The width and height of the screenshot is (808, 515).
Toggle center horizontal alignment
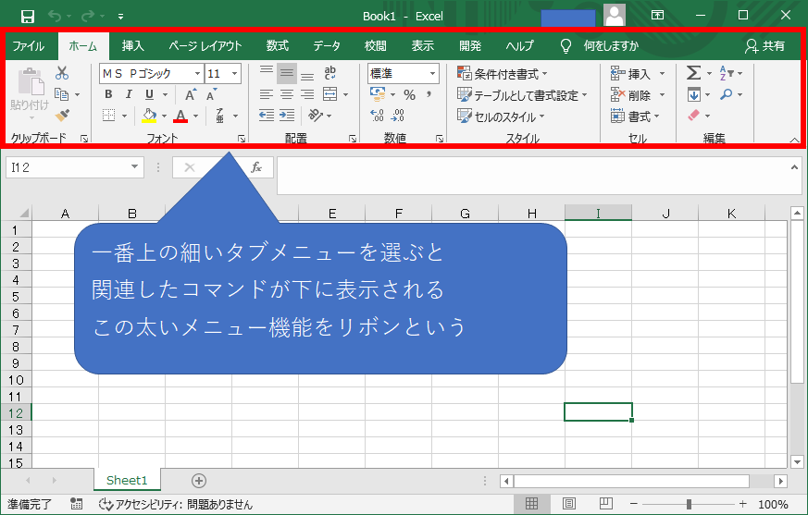point(287,94)
